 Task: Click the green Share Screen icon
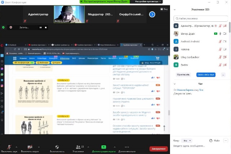(104, 147)
